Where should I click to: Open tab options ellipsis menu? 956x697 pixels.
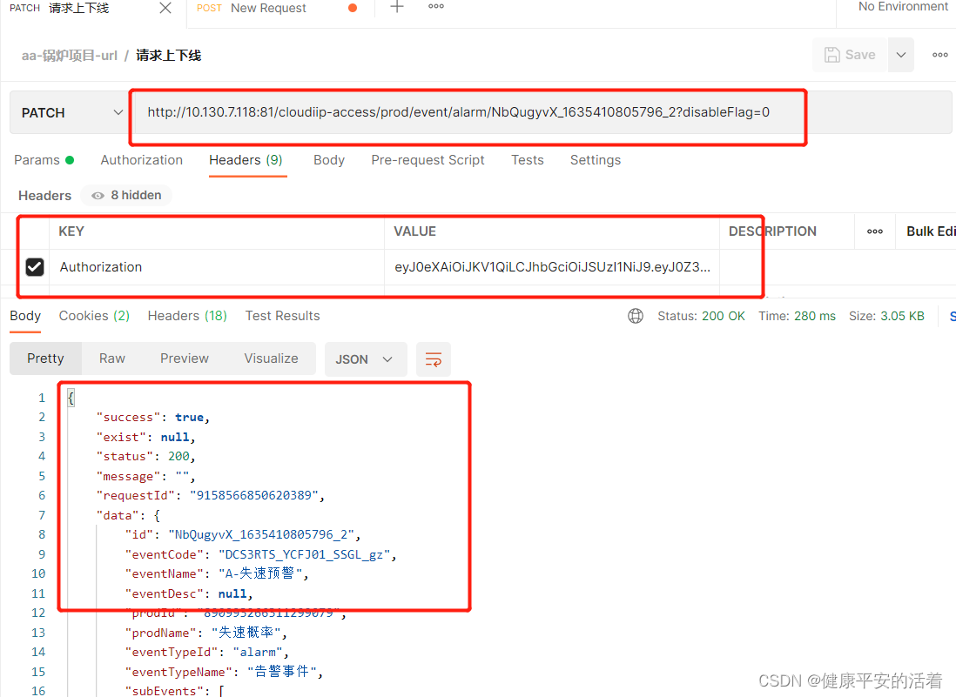pos(436,7)
